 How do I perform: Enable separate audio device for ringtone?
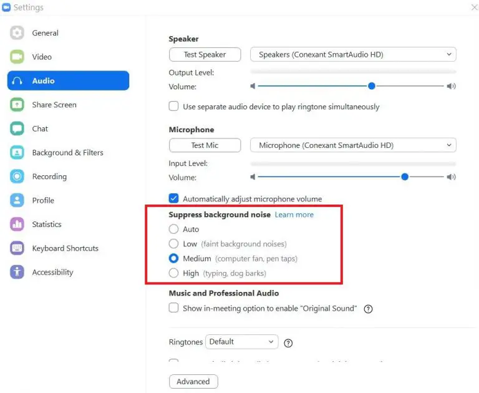[173, 106]
